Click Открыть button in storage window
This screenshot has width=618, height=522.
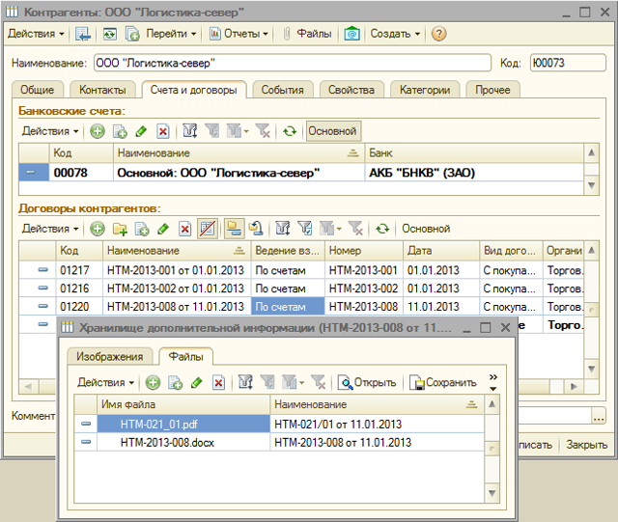(x=367, y=382)
